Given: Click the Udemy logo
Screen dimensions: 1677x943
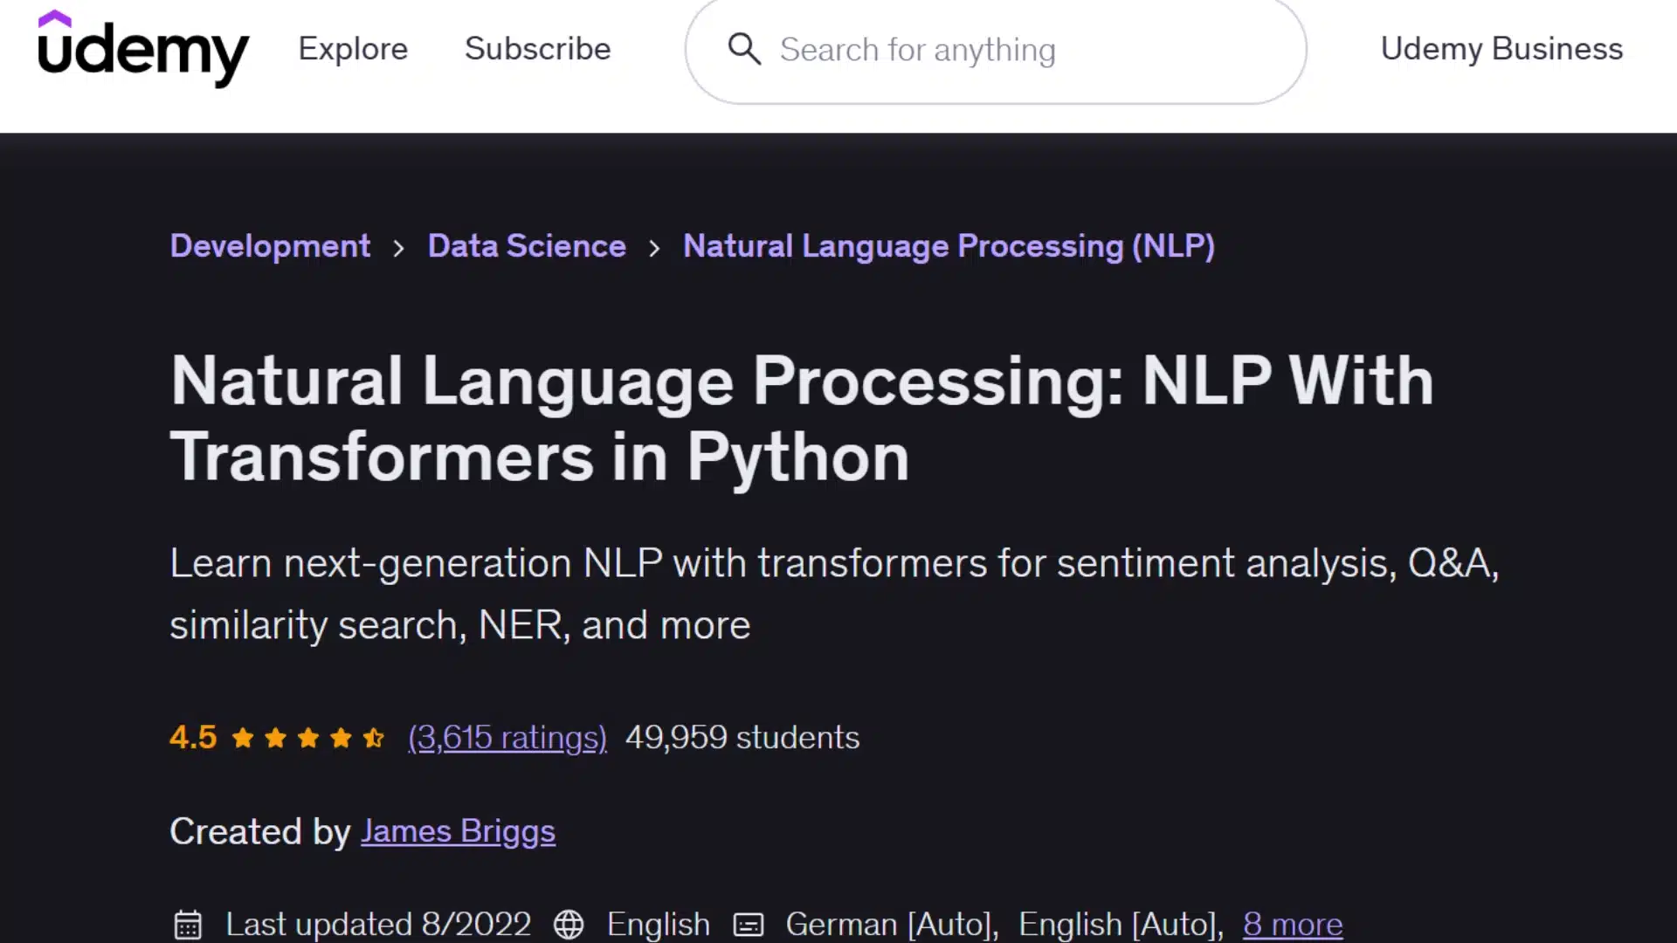Looking at the screenshot, I should (x=143, y=48).
